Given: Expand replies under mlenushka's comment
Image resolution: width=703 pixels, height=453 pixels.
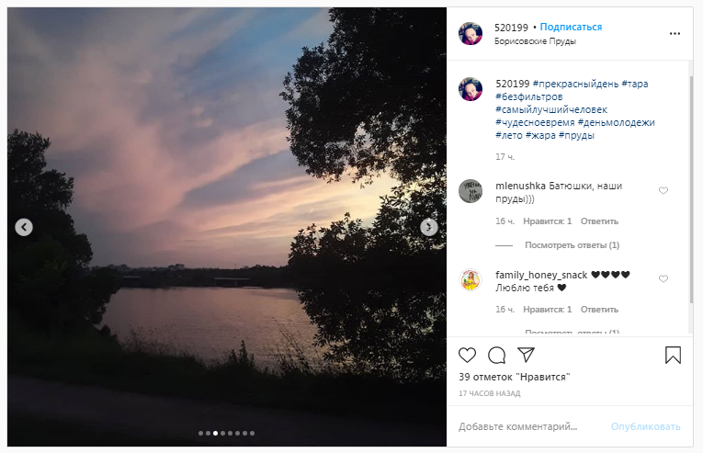Looking at the screenshot, I should tap(572, 245).
